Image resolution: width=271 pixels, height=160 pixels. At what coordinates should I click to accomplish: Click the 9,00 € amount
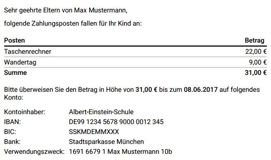click(258, 62)
